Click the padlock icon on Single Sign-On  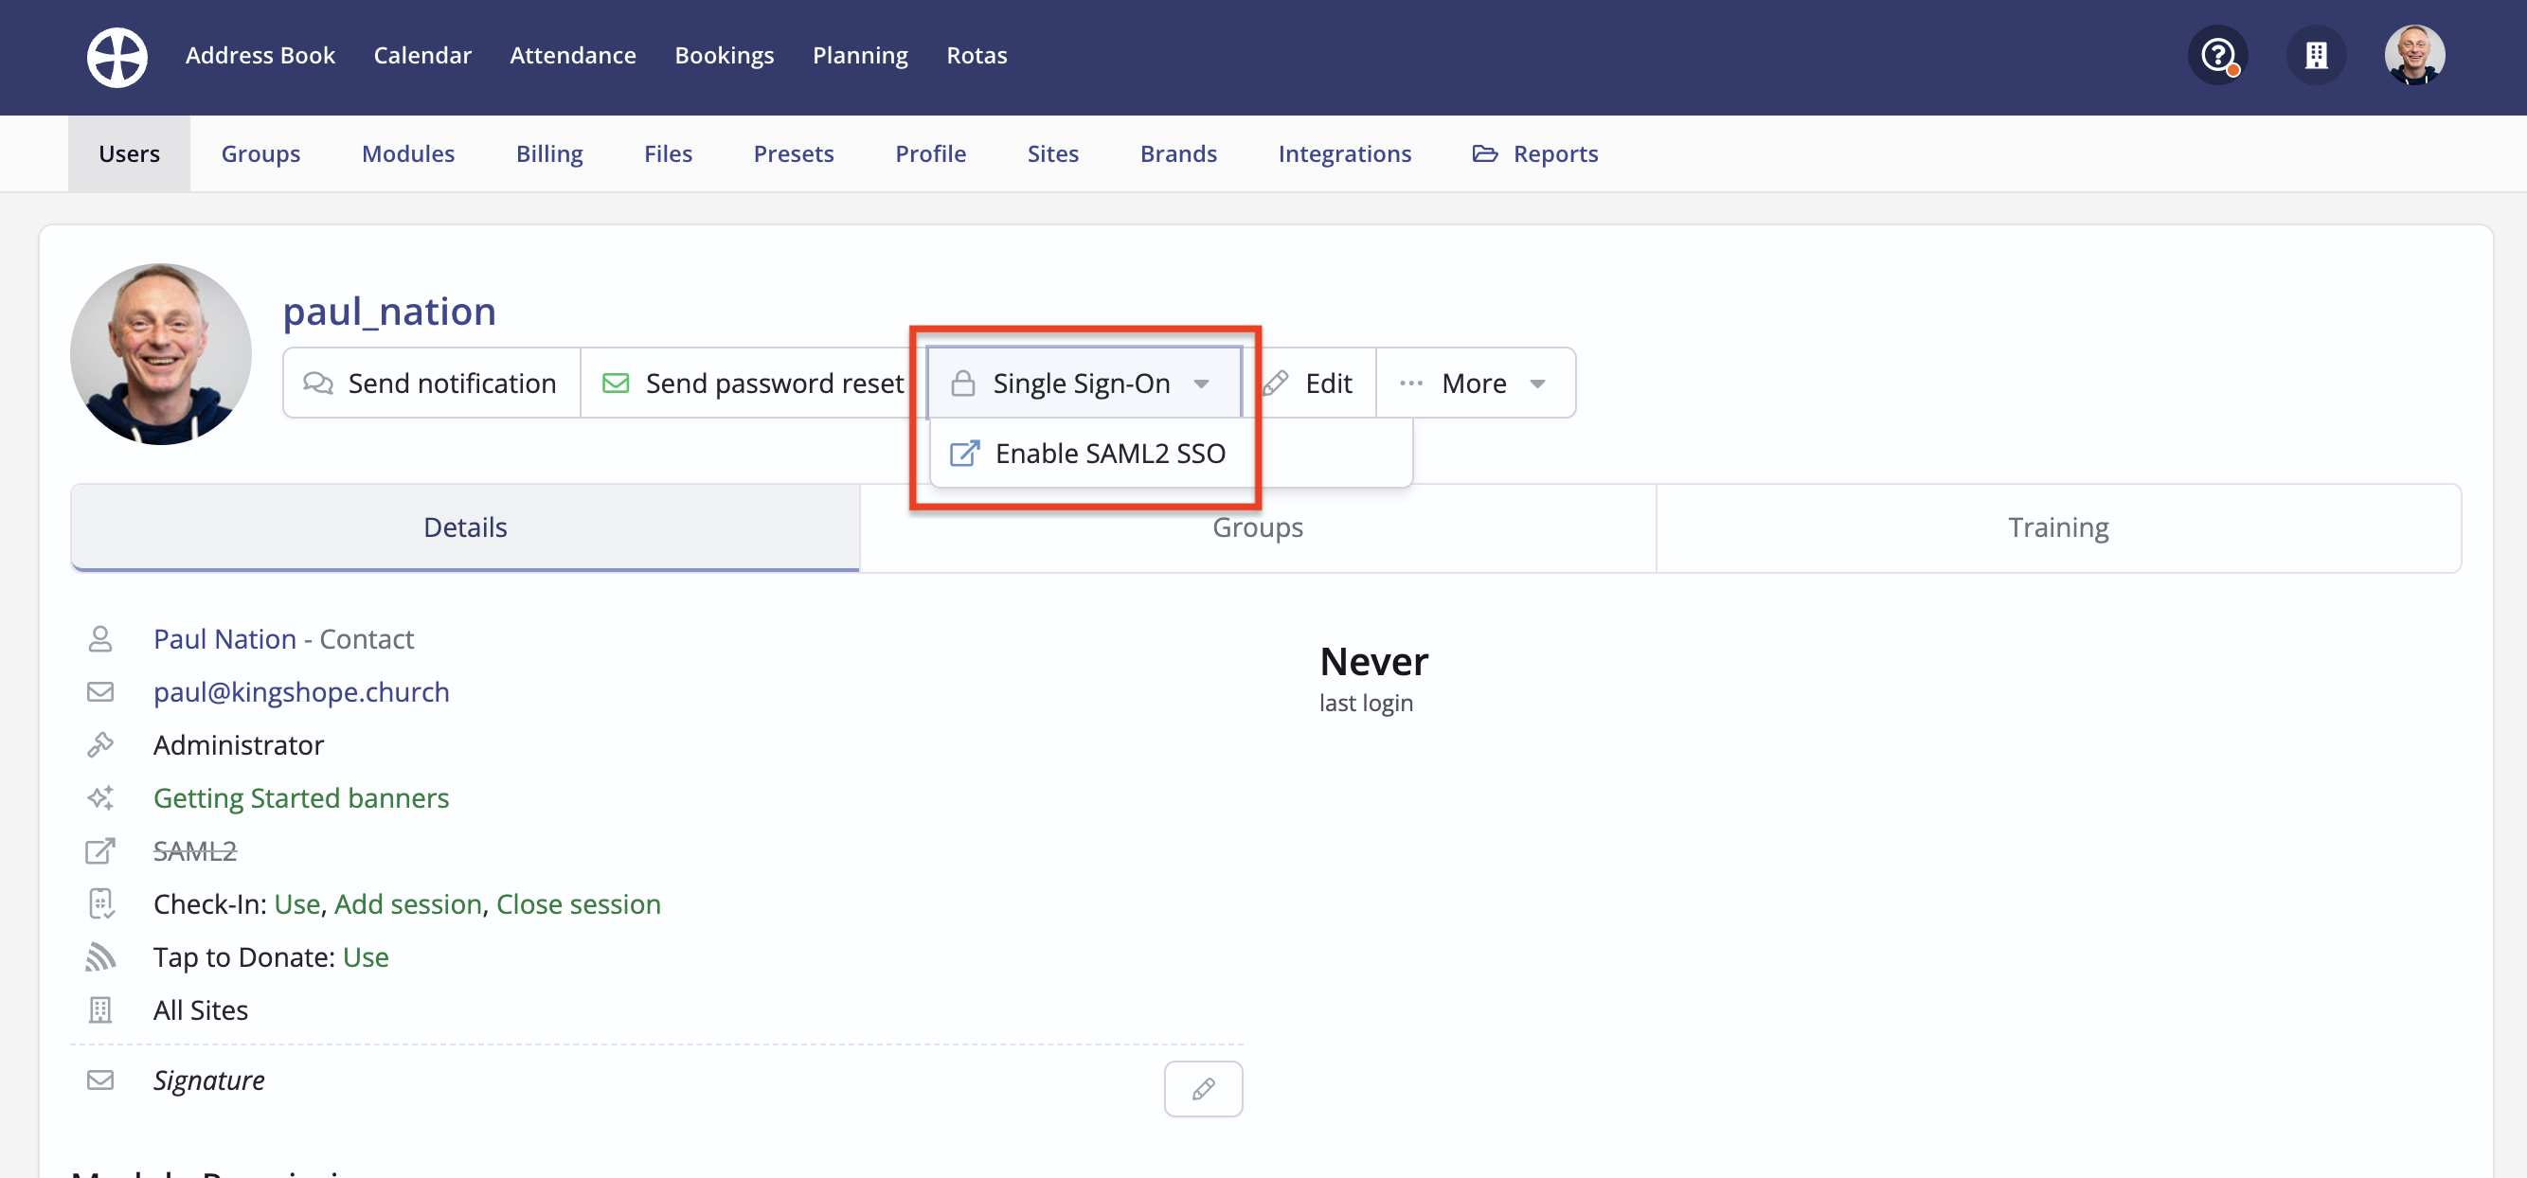[963, 383]
